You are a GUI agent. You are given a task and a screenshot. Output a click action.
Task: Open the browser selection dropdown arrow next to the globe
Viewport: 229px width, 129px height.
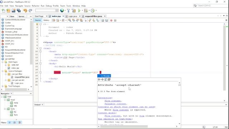click(x=65, y=10)
